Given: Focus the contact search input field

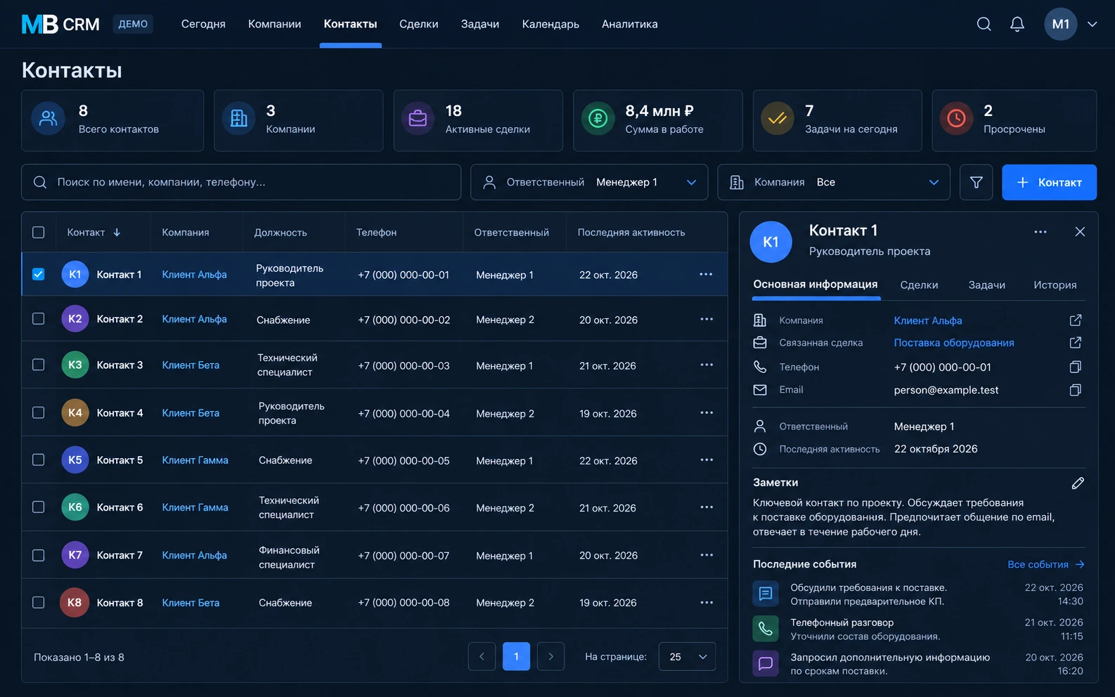Looking at the screenshot, I should tap(241, 182).
